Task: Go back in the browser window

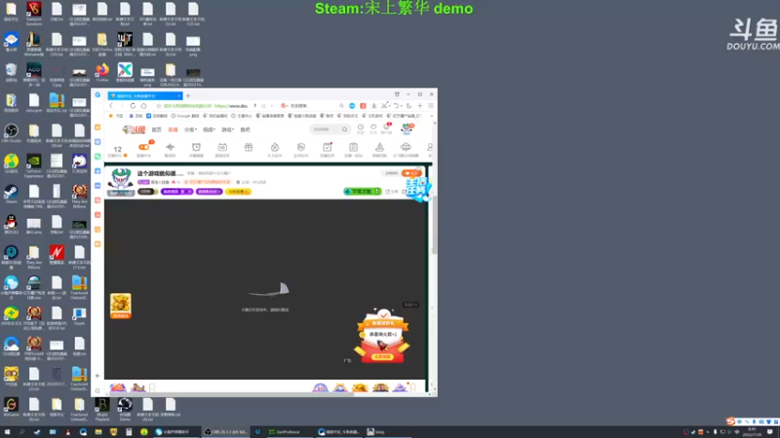Action: (x=111, y=106)
